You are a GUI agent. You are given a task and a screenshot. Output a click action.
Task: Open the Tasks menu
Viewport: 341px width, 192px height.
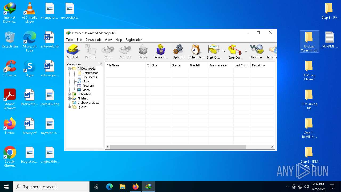[x=70, y=40]
